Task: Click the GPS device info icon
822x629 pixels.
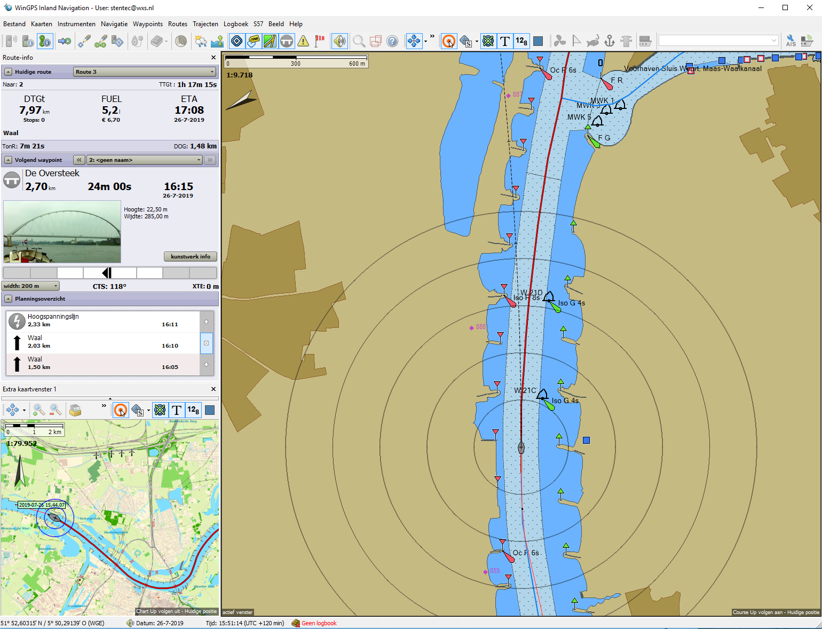Action: pos(28,41)
